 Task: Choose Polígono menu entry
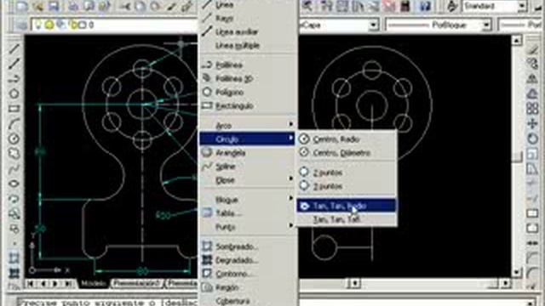point(248,93)
